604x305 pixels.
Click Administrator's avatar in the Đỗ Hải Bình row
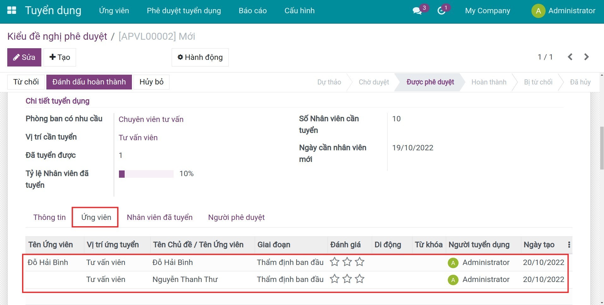(453, 262)
